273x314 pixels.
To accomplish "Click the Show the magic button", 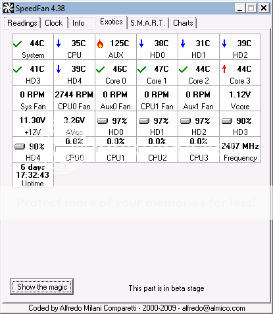I will coord(41,287).
